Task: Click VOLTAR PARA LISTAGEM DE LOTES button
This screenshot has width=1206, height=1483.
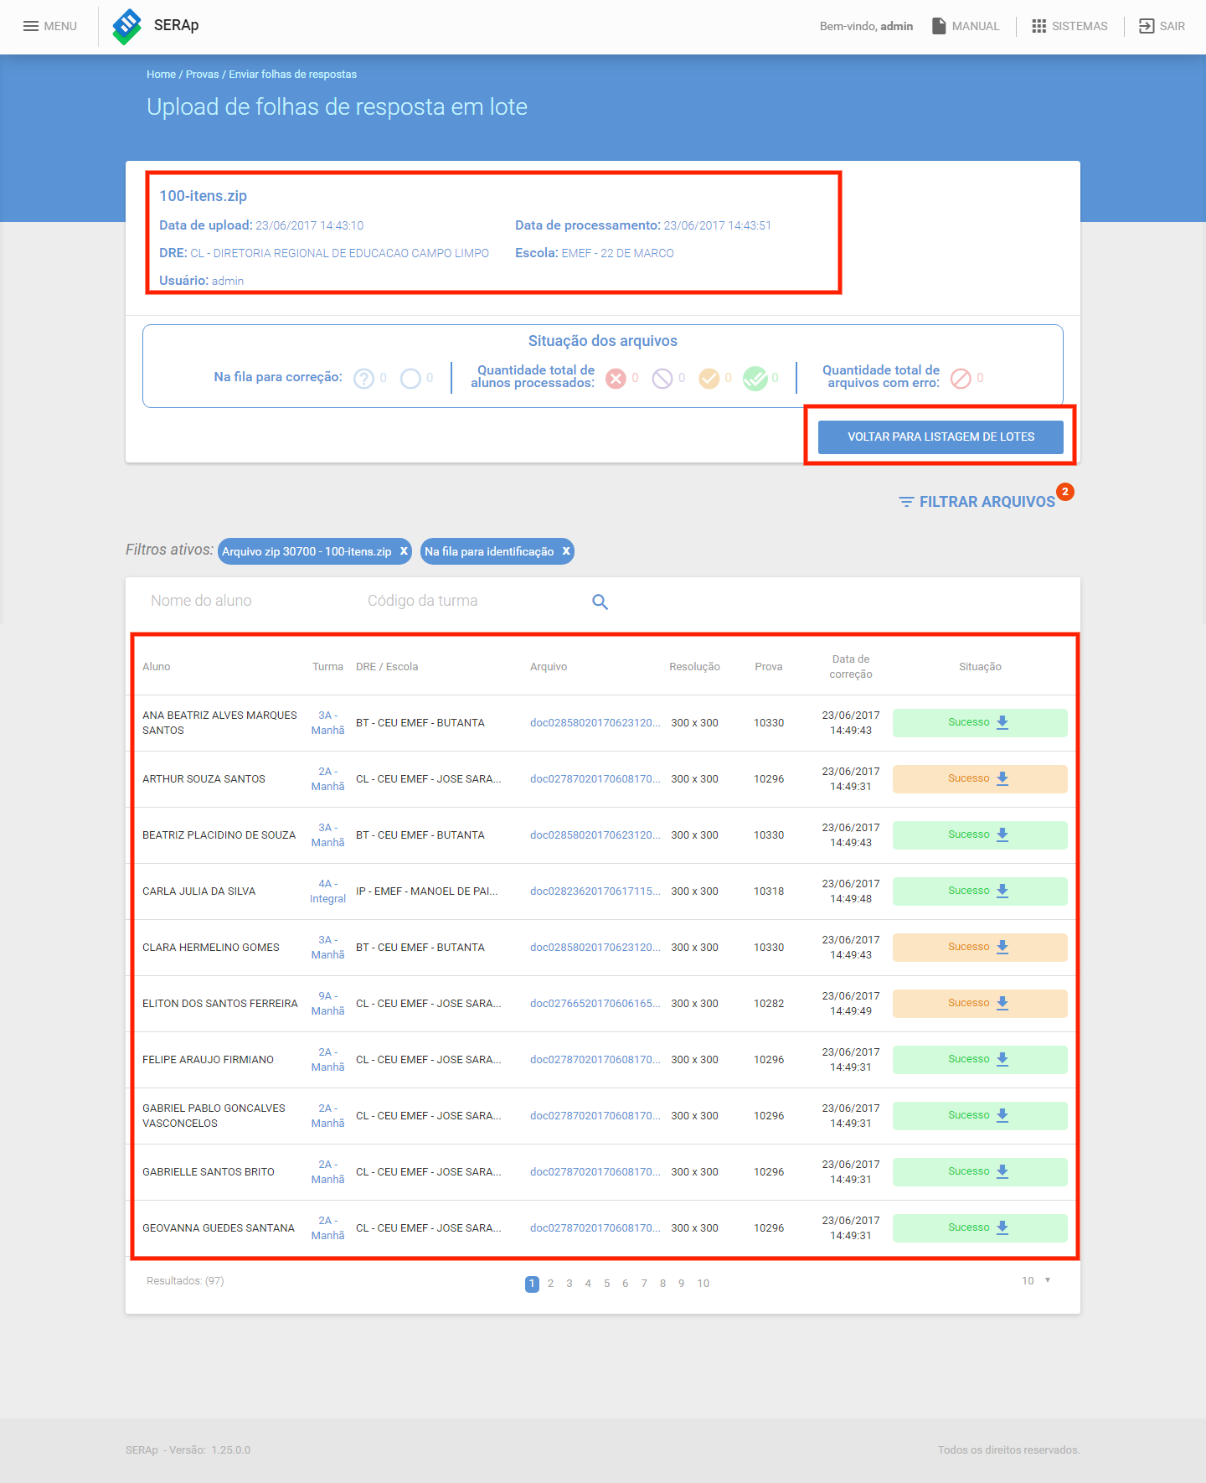Action: [x=941, y=437]
